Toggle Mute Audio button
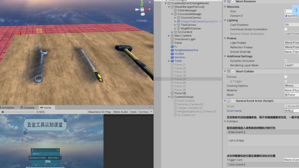 [120, 112]
